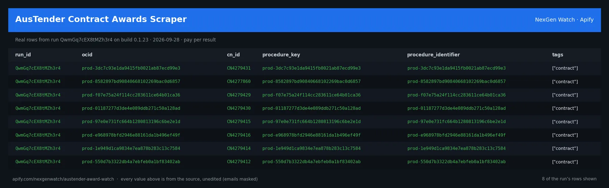
Task: Click ocid cell prod-e968978bfd2946e88161da1b496ef49f
Action: [131, 135]
